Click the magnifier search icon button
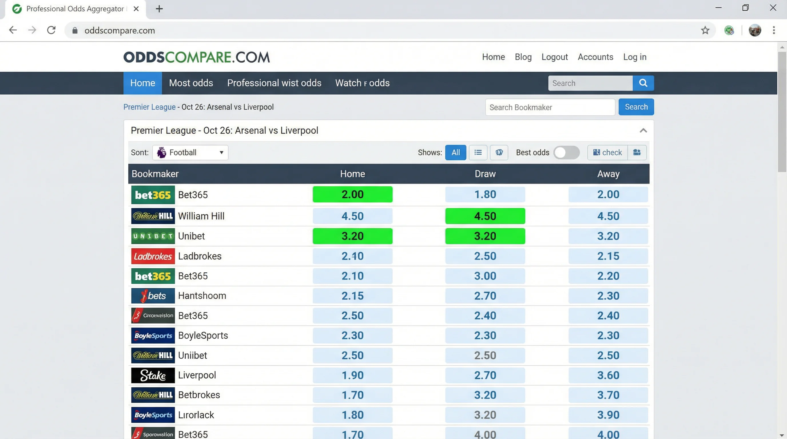787x439 pixels. 643,83
